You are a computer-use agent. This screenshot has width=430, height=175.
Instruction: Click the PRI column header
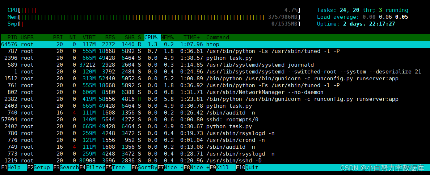pyautogui.click(x=58, y=37)
